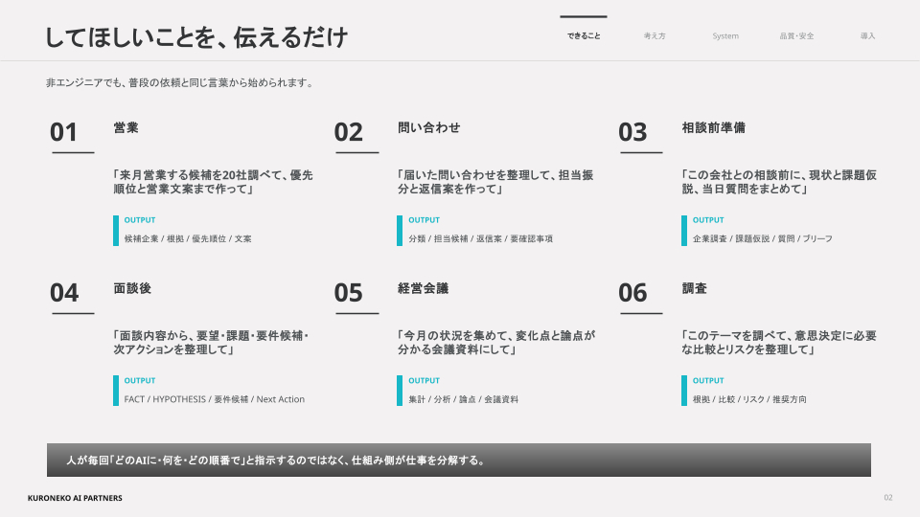
Task: Switch to the 考え方 tab
Action: click(x=655, y=35)
